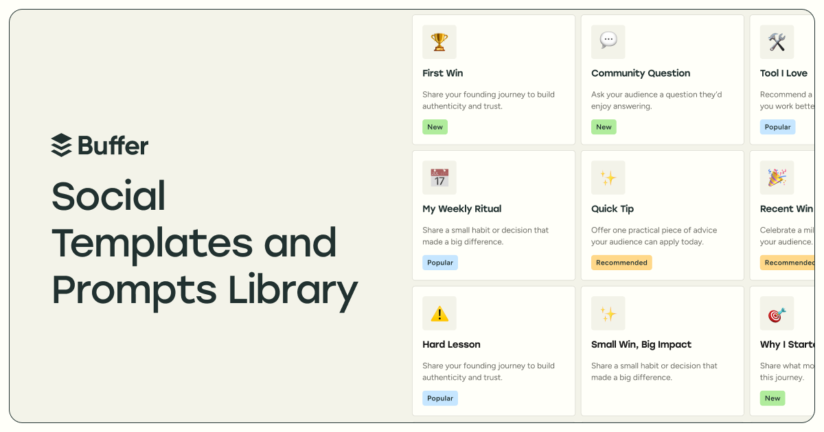Click the Hard Lesson description about founding journey
This screenshot has width=824, height=432.
[x=488, y=372]
